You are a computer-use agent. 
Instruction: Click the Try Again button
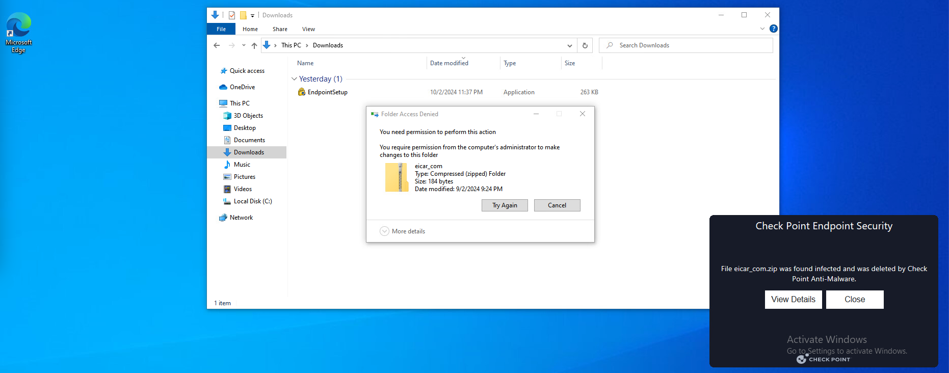coord(504,205)
